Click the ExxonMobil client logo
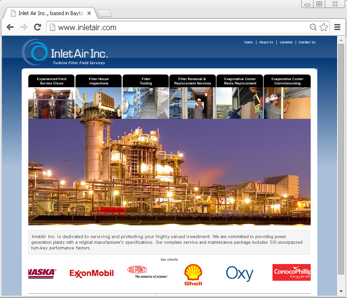 [91, 273]
